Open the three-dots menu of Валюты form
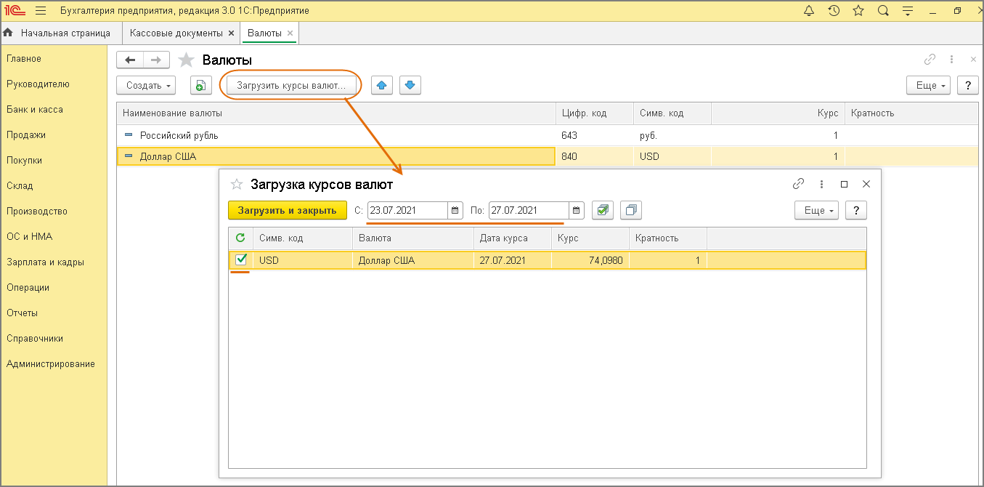The width and height of the screenshot is (984, 487). point(952,60)
